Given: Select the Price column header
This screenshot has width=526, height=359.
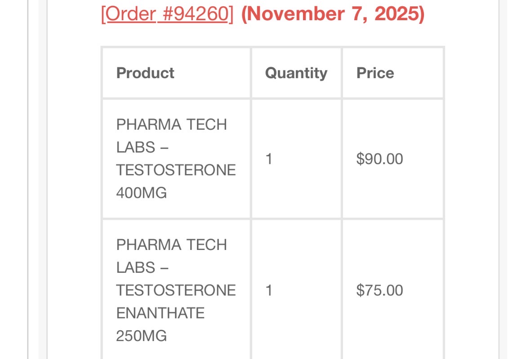Looking at the screenshot, I should point(375,73).
